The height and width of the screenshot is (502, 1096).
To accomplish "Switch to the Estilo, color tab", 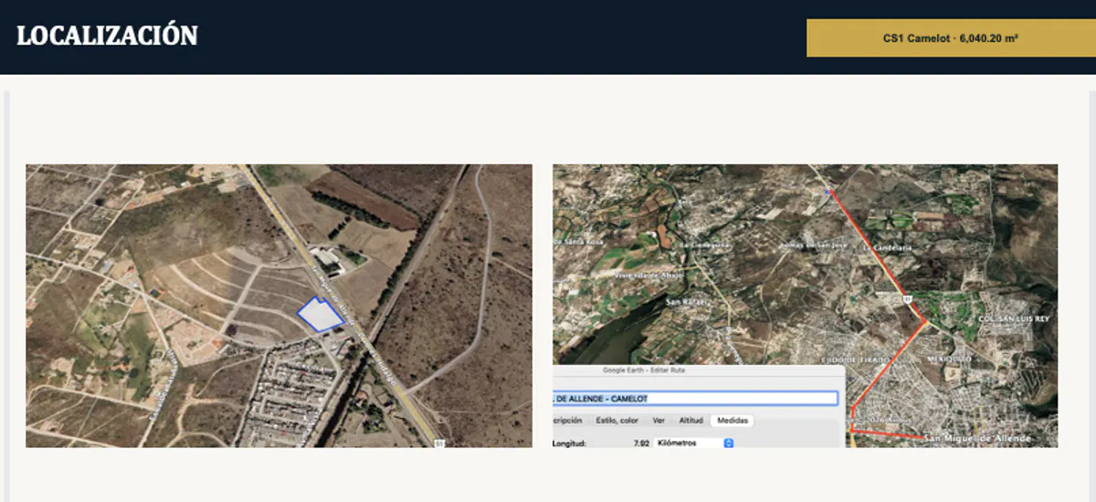I will point(616,420).
